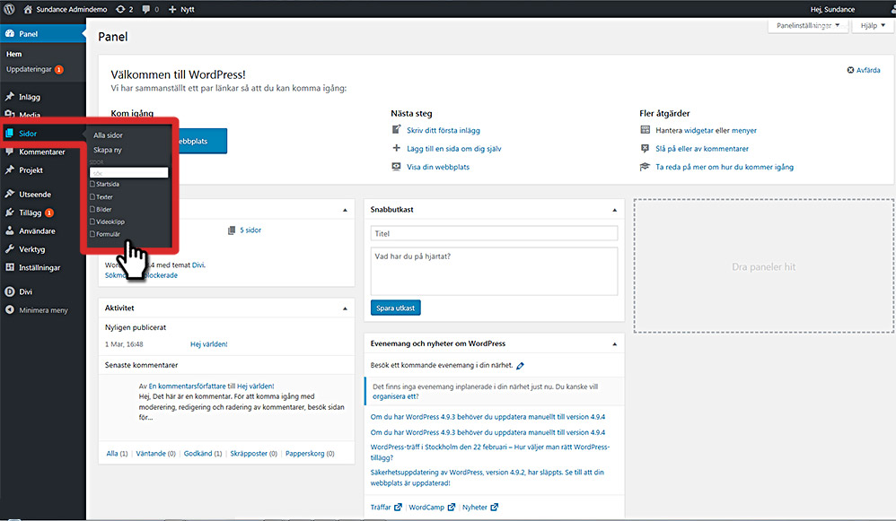Open the Nytt new-content menu
This screenshot has width=896, height=521.
coord(181,9)
